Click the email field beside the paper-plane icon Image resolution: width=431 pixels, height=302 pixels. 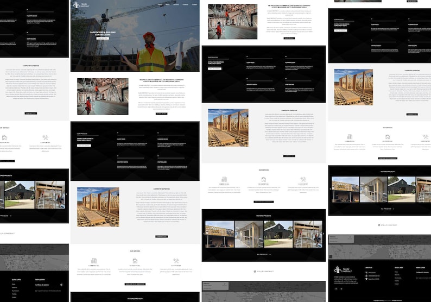pyautogui.click(x=47, y=285)
